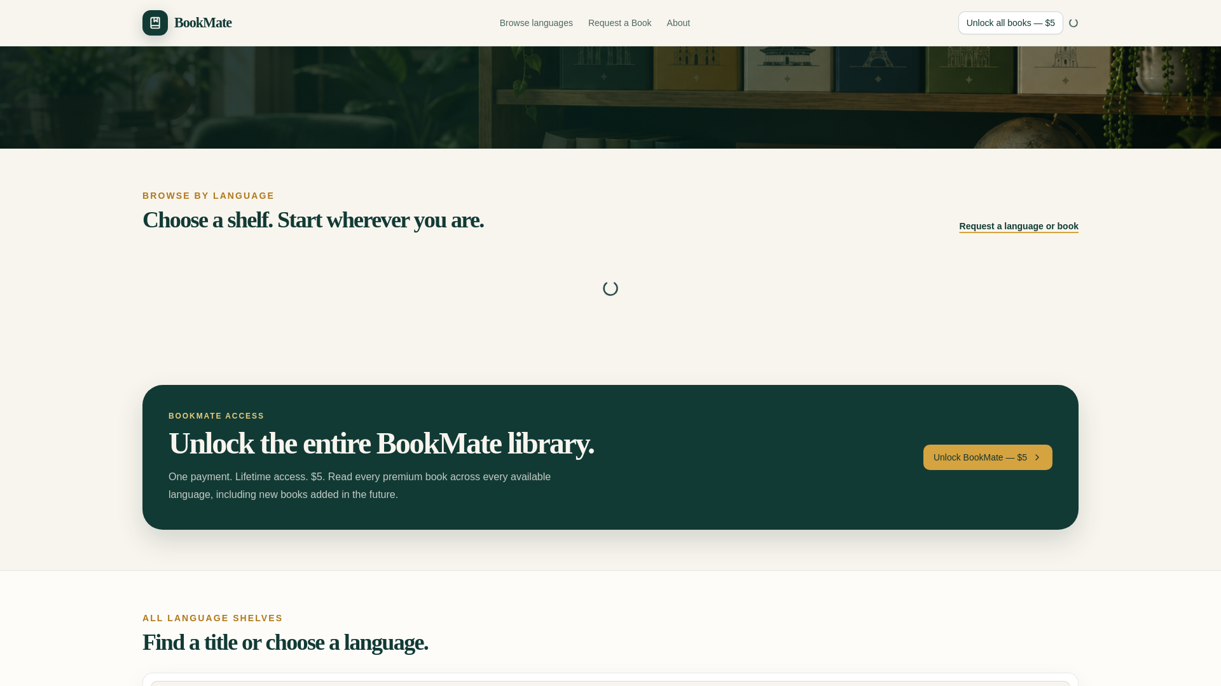This screenshot has width=1221, height=686.
Task: Open the BookMate home wordmark
Action: (203, 23)
